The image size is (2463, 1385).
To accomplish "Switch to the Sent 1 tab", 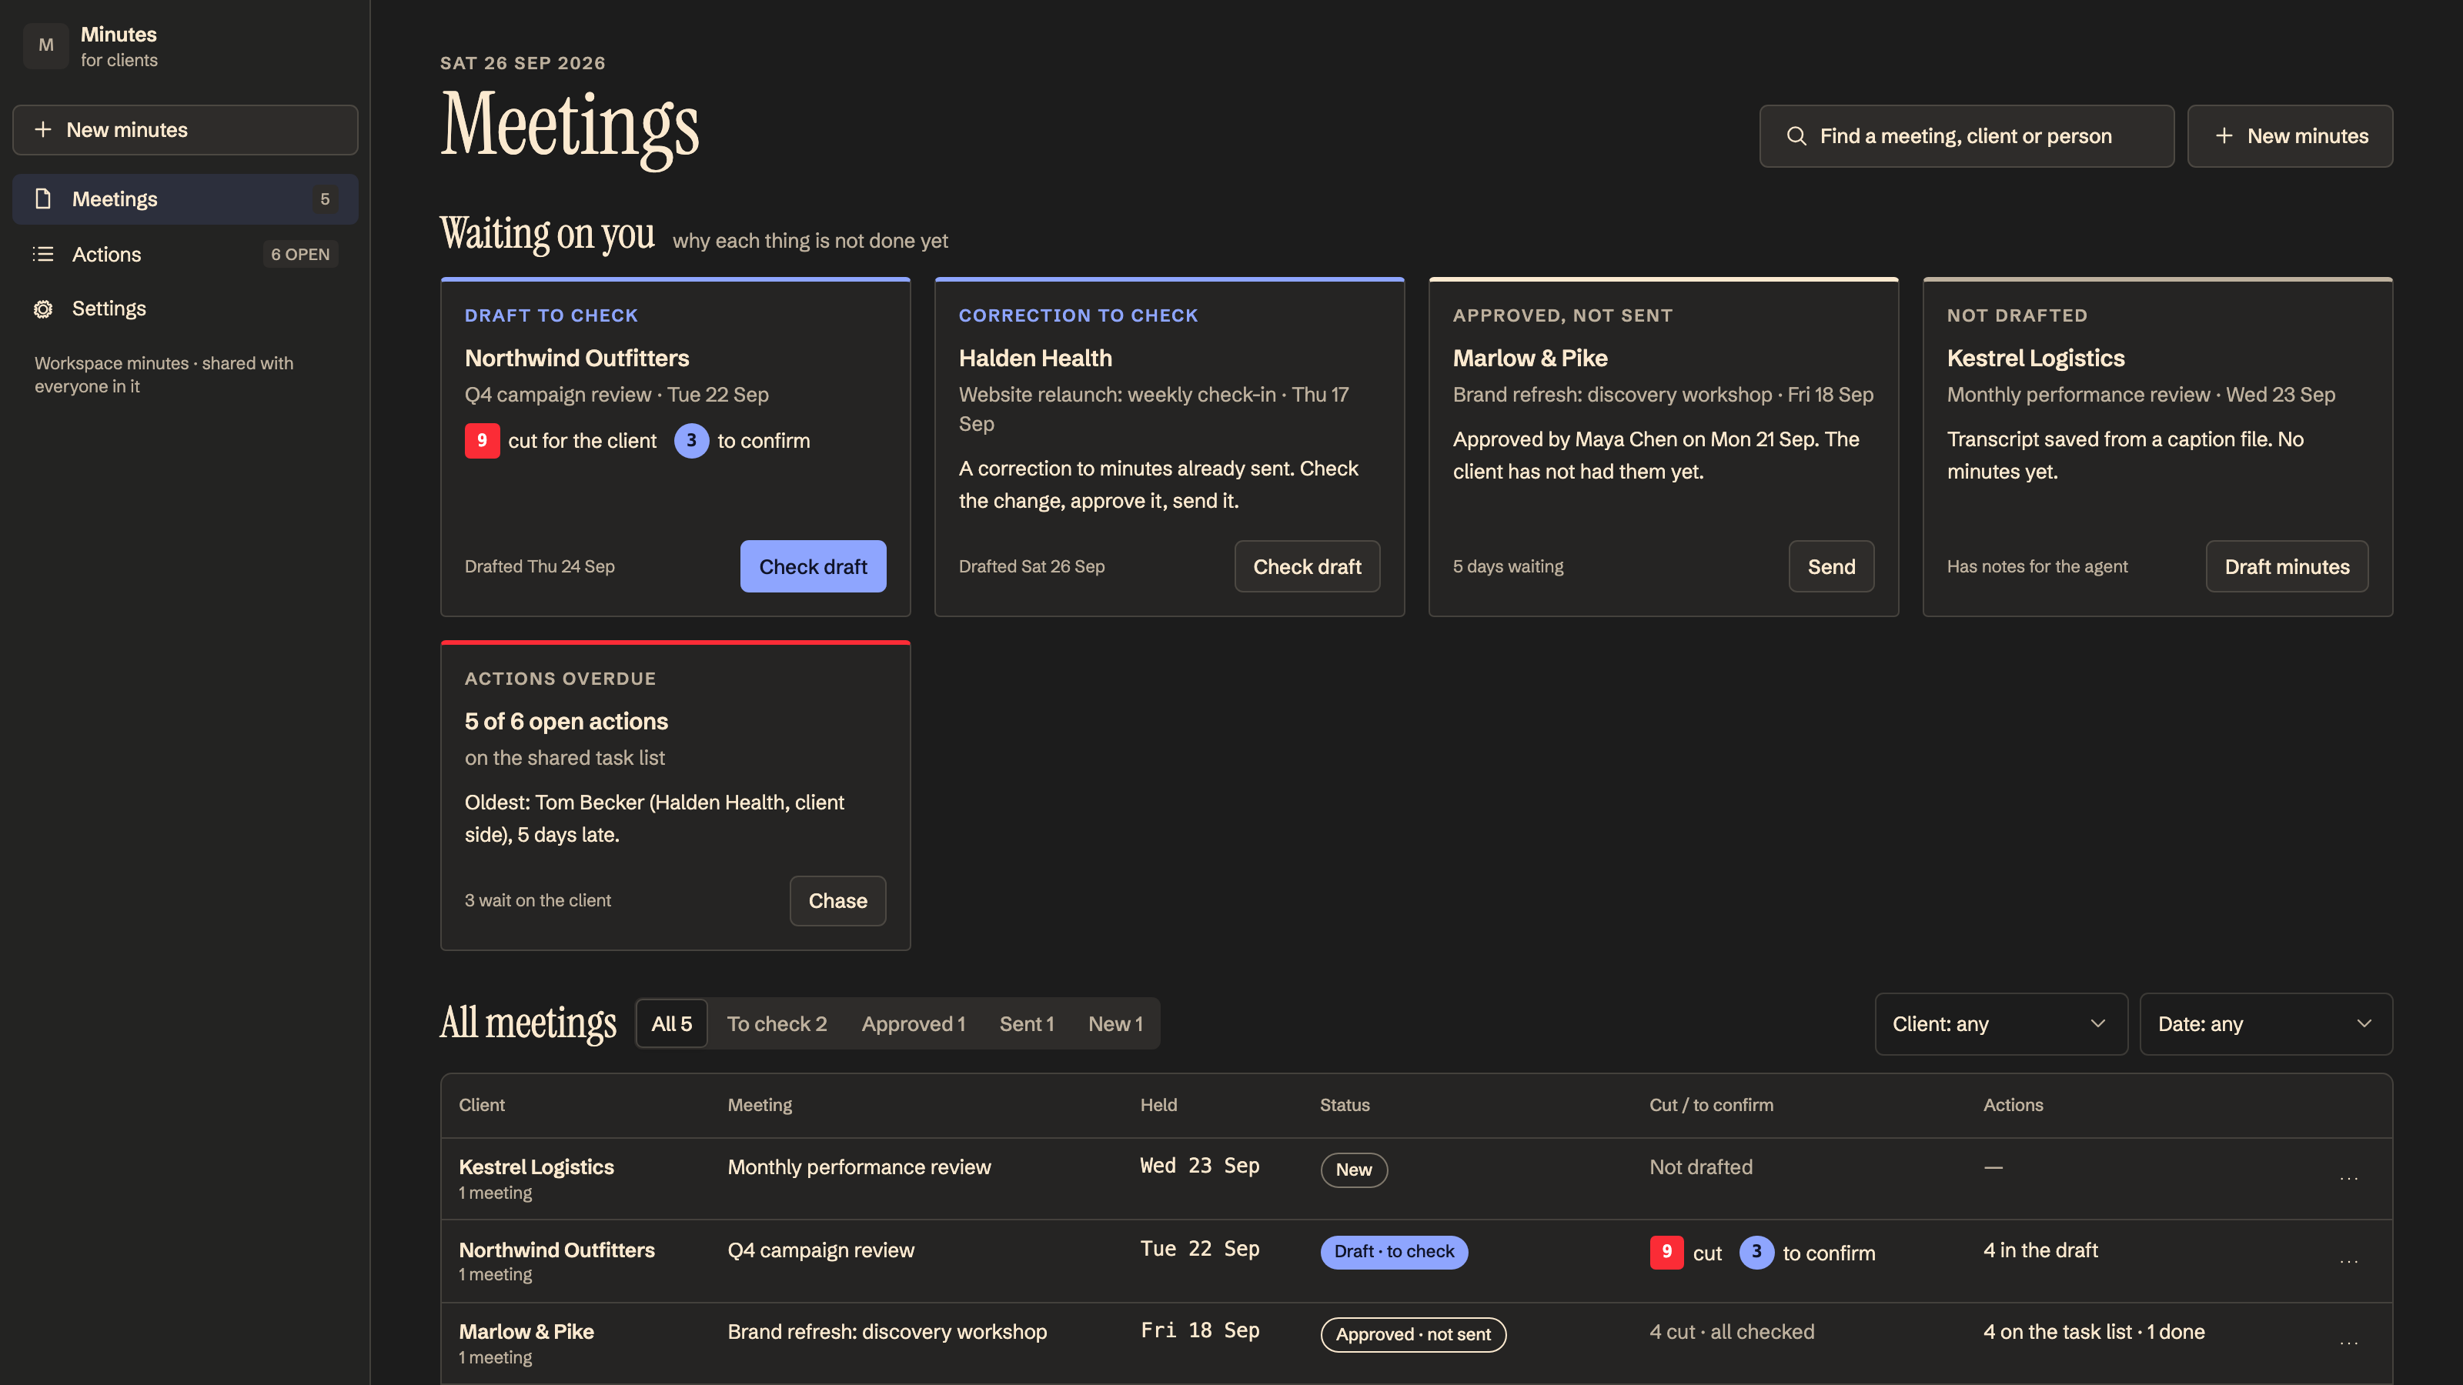I will 1027,1023.
